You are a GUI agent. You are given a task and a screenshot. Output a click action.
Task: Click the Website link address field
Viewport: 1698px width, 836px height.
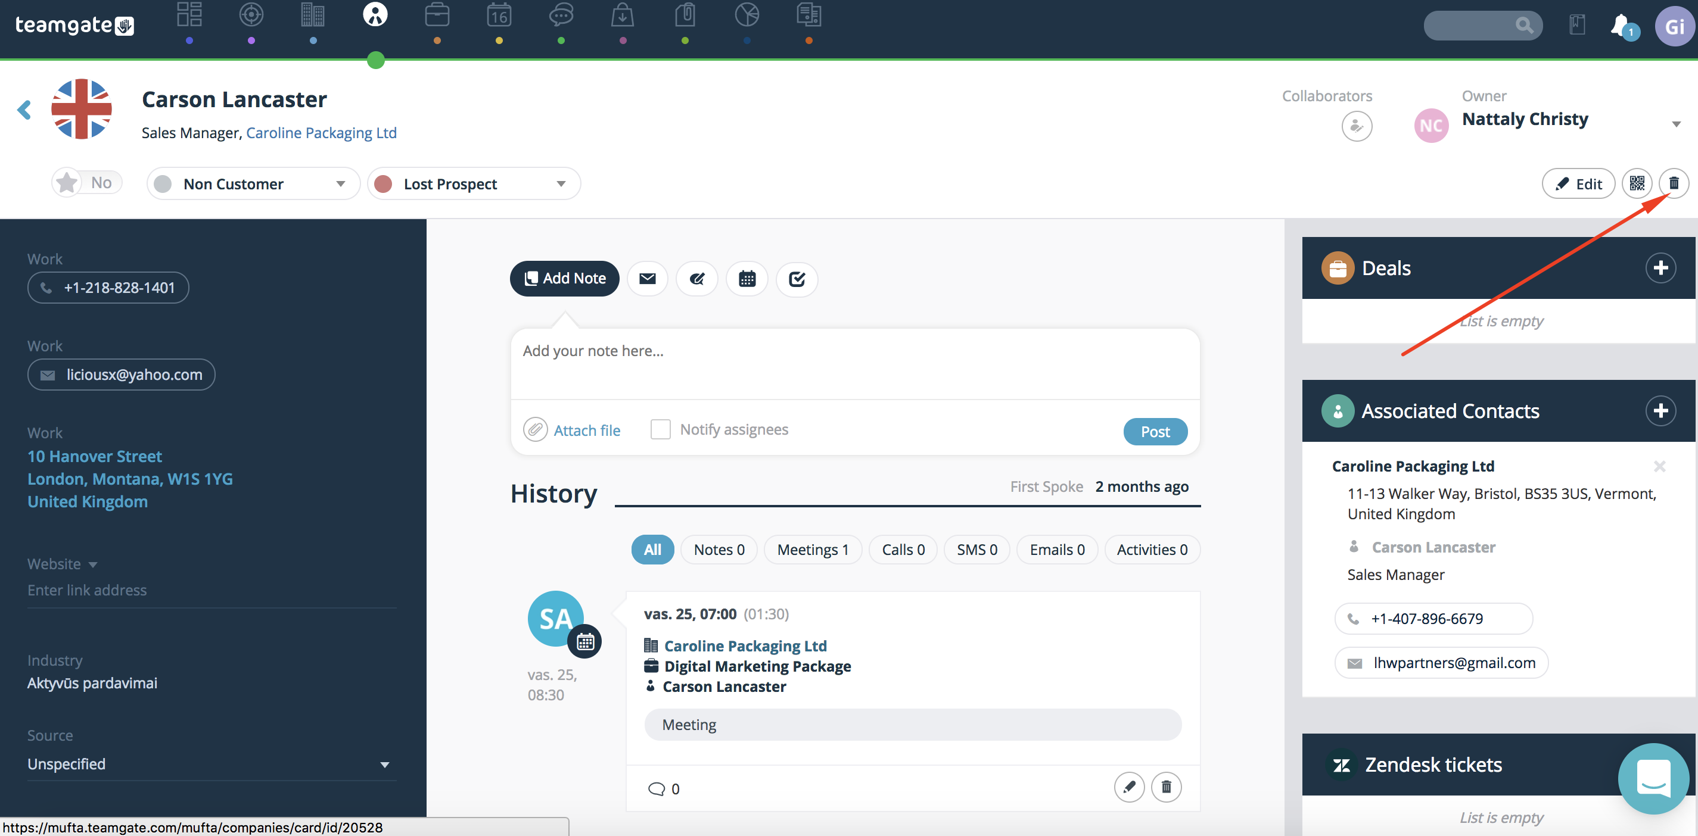(212, 590)
